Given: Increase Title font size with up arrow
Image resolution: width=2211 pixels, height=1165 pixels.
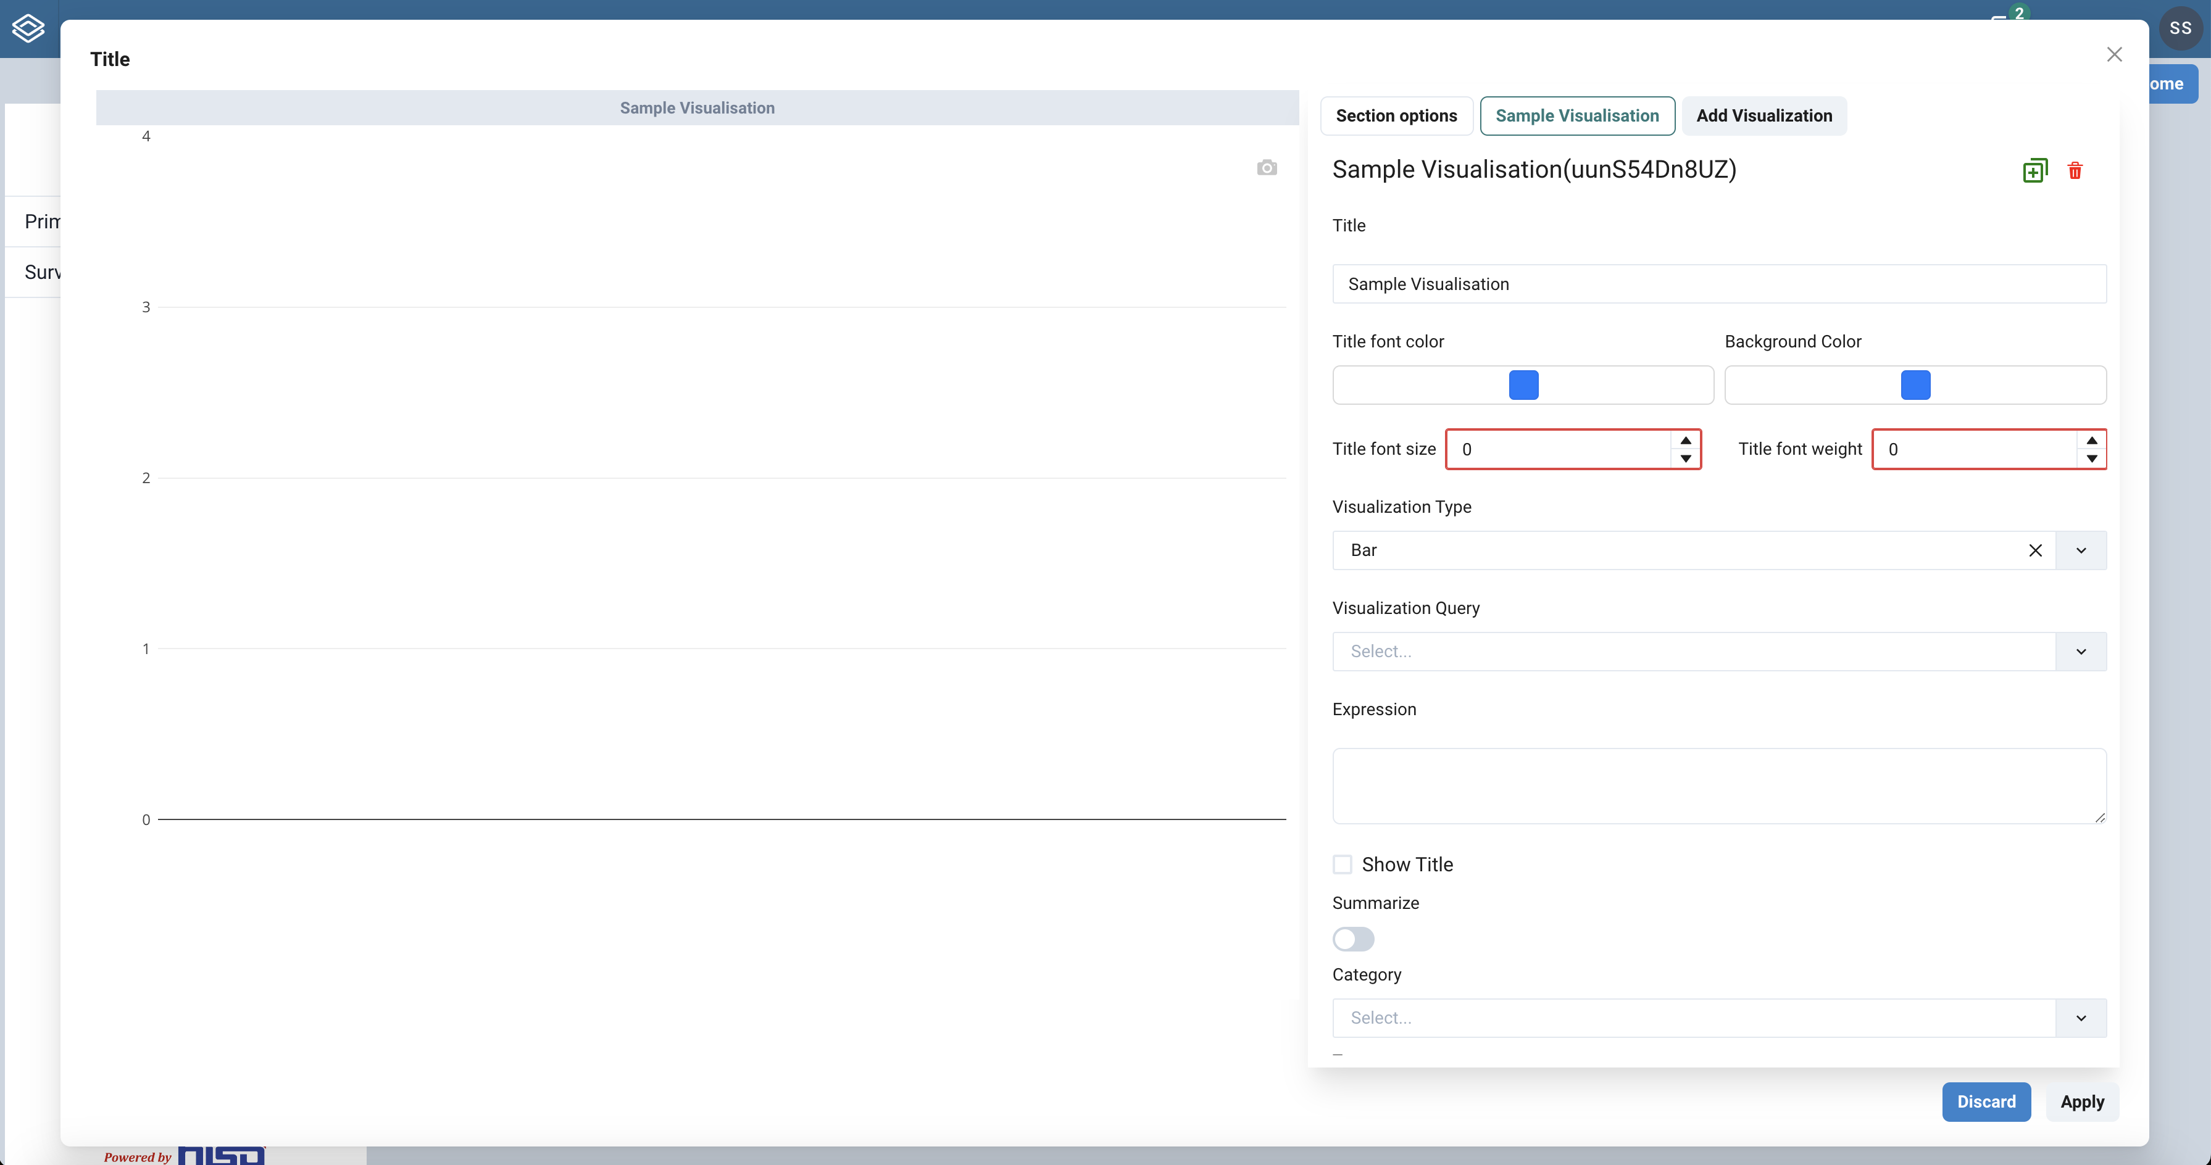Looking at the screenshot, I should point(1686,440).
